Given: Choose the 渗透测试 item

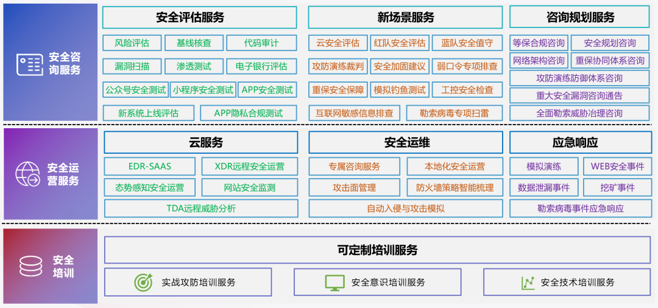Looking at the screenshot, I should (x=194, y=66).
